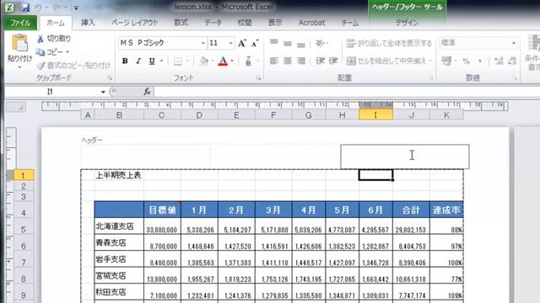Image resolution: width=540 pixels, height=303 pixels.
Task: Apply Comma Style
Action: pyautogui.click(x=480, y=61)
